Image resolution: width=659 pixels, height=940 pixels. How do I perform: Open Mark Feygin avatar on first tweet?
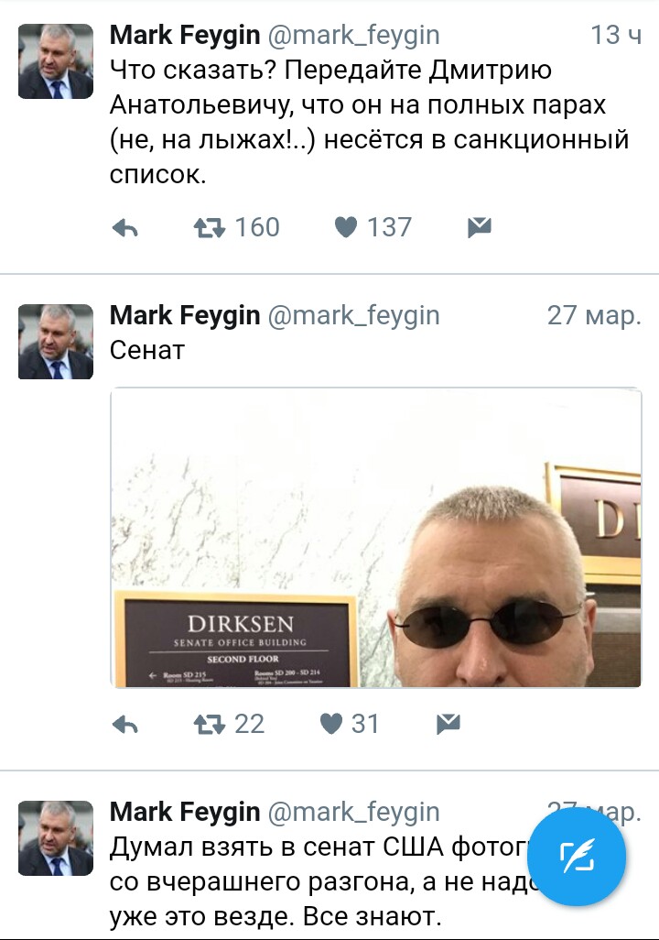(x=56, y=61)
